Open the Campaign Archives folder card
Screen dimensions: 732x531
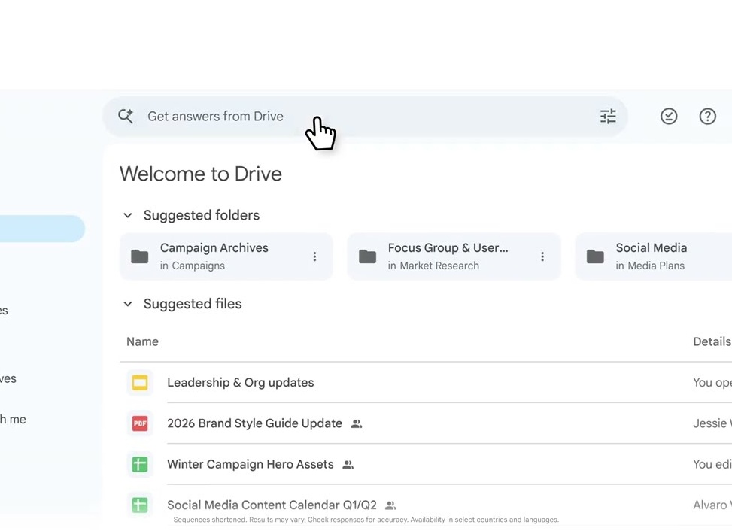click(x=226, y=256)
